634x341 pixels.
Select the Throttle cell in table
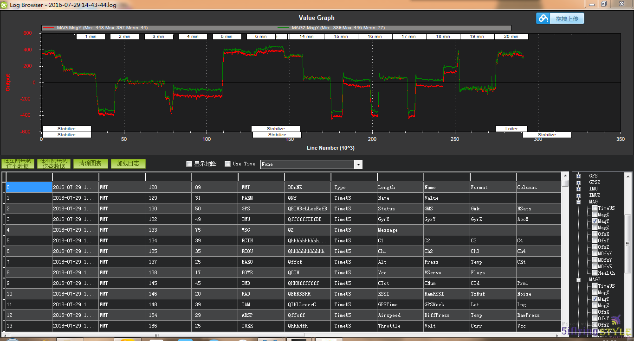[400, 326]
